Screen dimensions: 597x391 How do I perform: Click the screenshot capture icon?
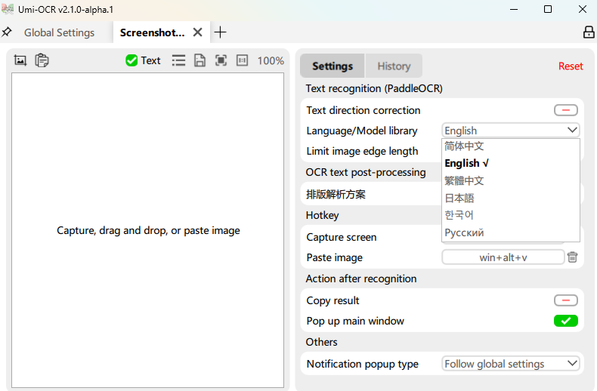(x=20, y=60)
